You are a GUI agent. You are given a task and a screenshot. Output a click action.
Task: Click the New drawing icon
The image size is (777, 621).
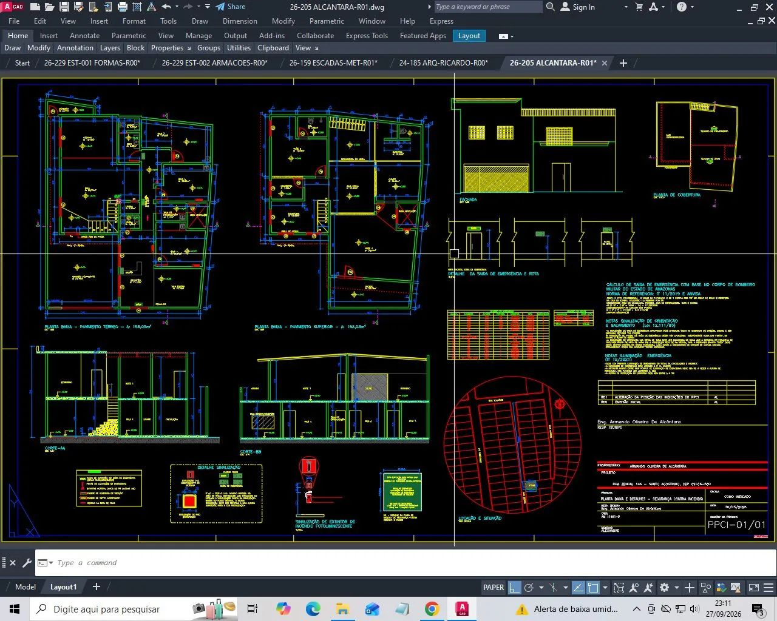pyautogui.click(x=35, y=7)
